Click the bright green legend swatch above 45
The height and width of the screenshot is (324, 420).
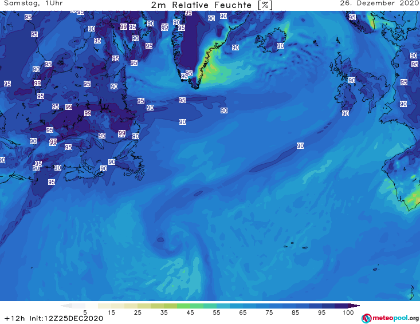coord(184,306)
